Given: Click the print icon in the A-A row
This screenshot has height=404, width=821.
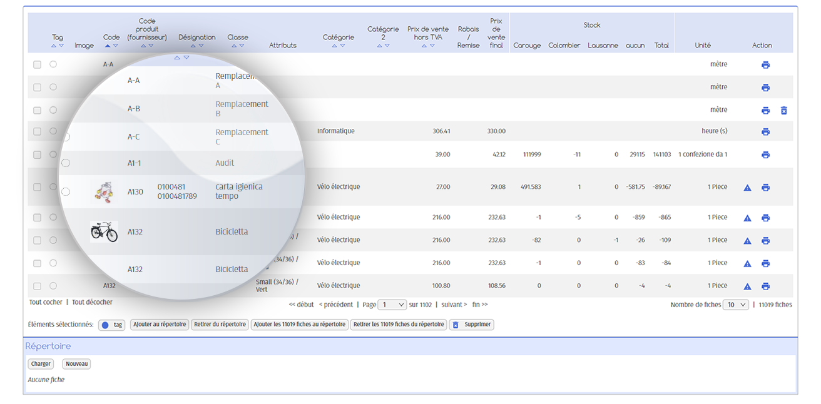Looking at the screenshot, I should coord(765,65).
